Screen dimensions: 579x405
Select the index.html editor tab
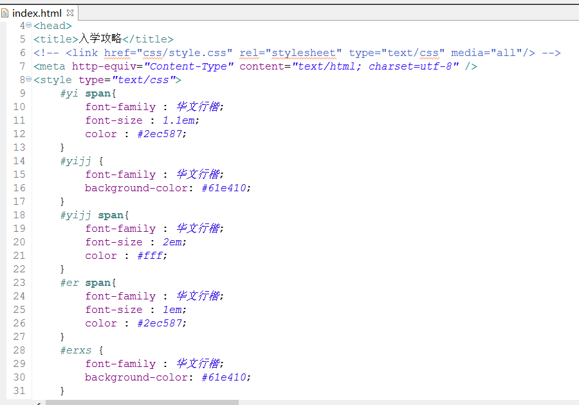(x=39, y=14)
